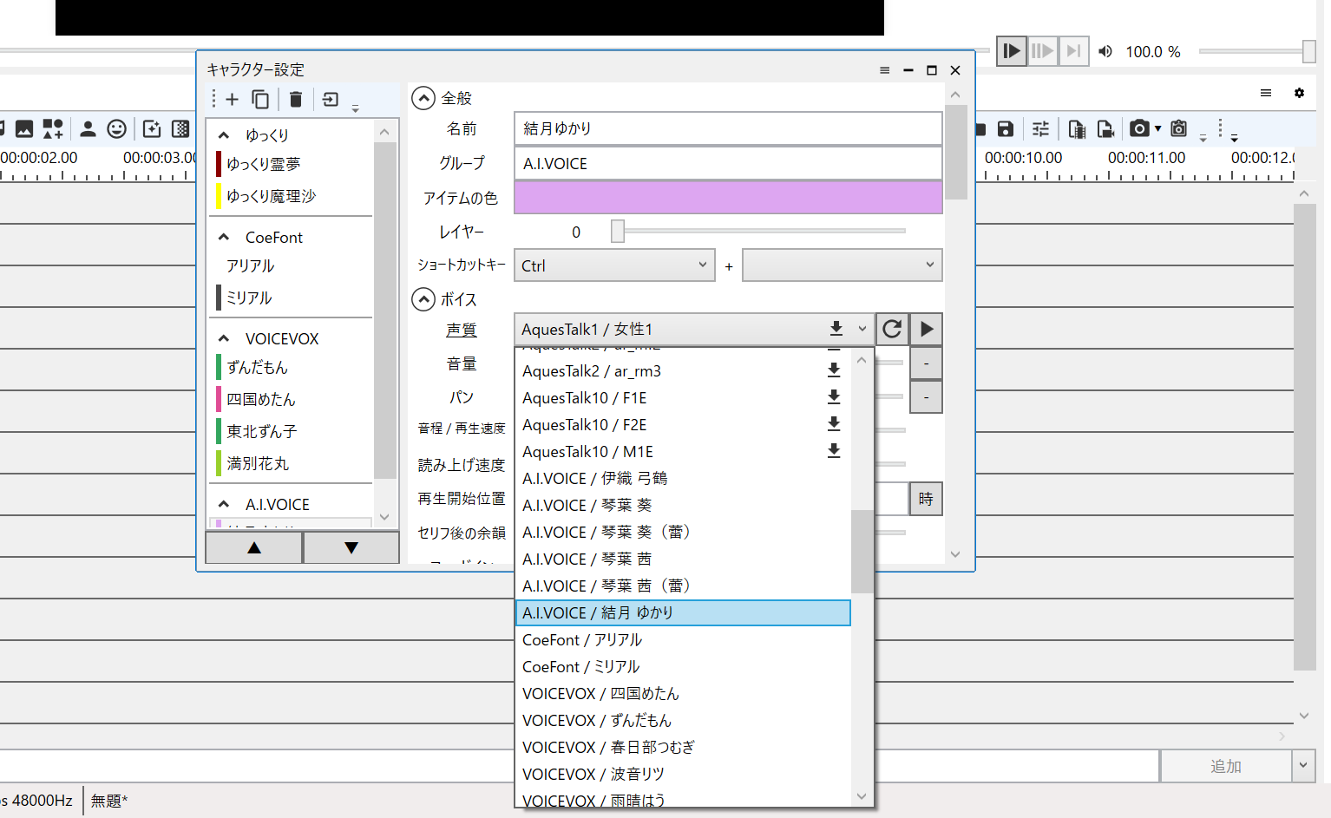This screenshot has width=1331, height=818.
Task: Click the save project floppy disk icon
Action: pos(1006,129)
